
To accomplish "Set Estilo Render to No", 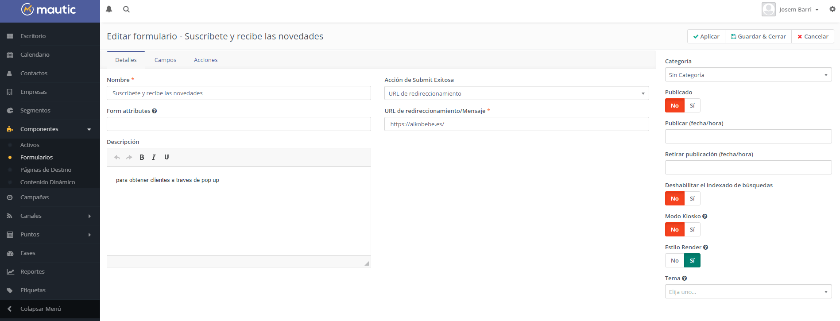I will click(x=675, y=260).
